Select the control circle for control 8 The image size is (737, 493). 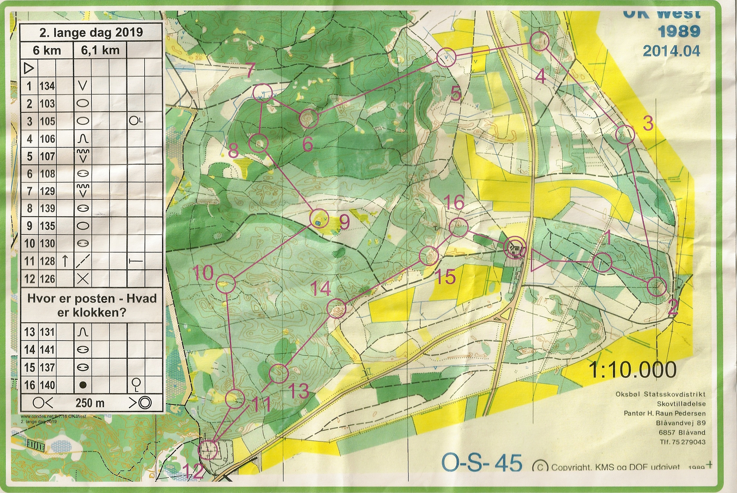(x=259, y=143)
